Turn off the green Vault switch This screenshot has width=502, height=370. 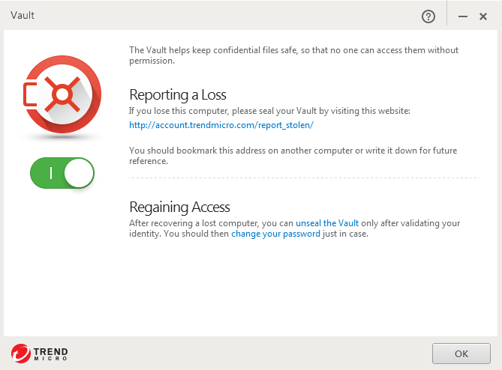coord(62,173)
